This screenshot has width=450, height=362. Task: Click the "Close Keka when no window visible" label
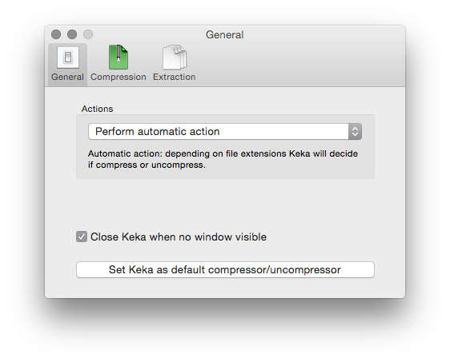coord(179,237)
